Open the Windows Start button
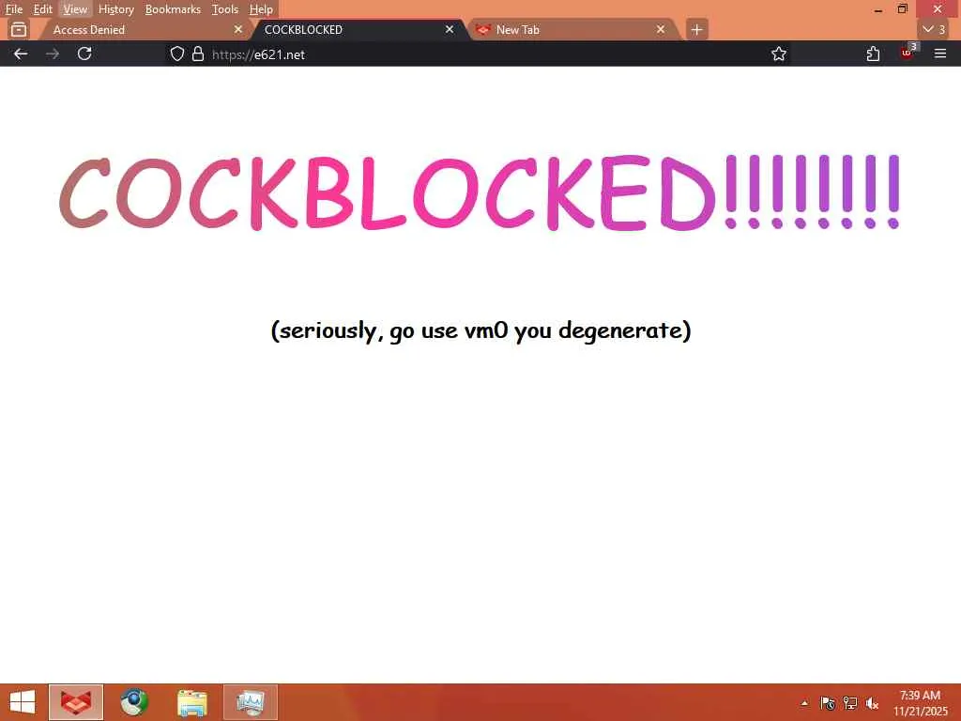The width and height of the screenshot is (961, 721). click(23, 702)
